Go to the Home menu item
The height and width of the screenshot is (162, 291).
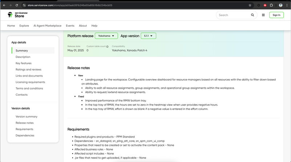11,26
